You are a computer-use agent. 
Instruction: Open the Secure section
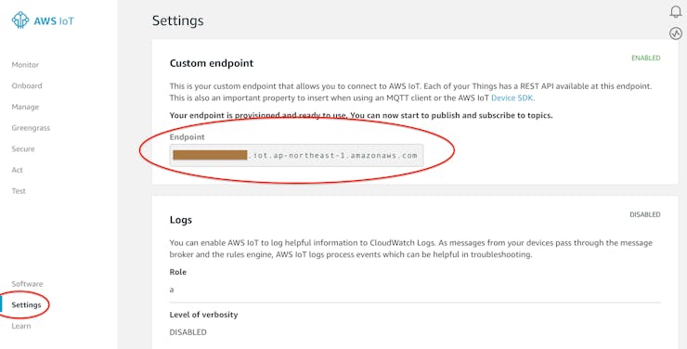(x=23, y=149)
